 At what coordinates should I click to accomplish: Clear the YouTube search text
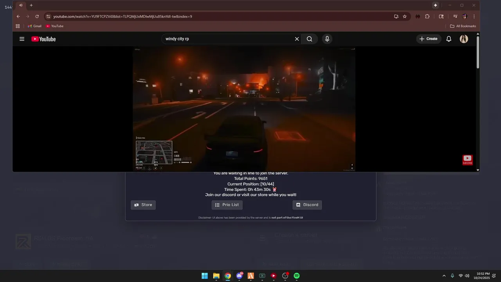(x=297, y=39)
